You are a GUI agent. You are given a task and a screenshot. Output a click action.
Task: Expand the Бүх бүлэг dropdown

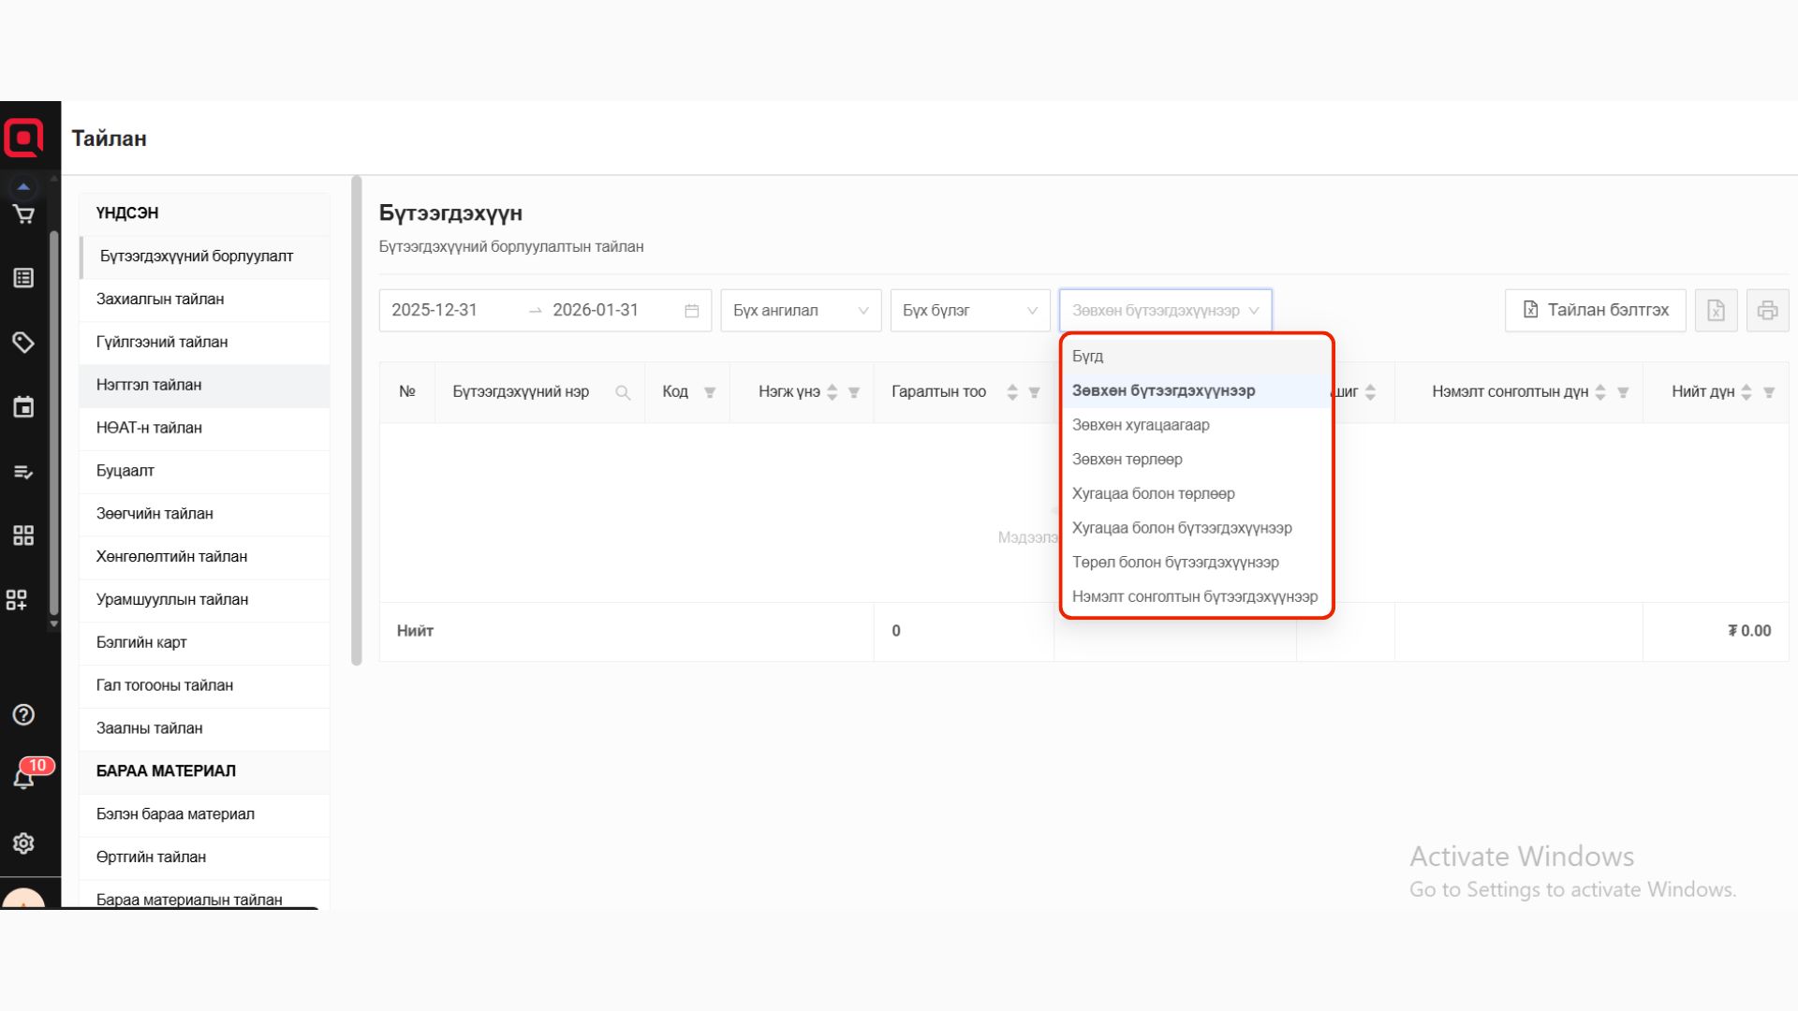pos(969,310)
